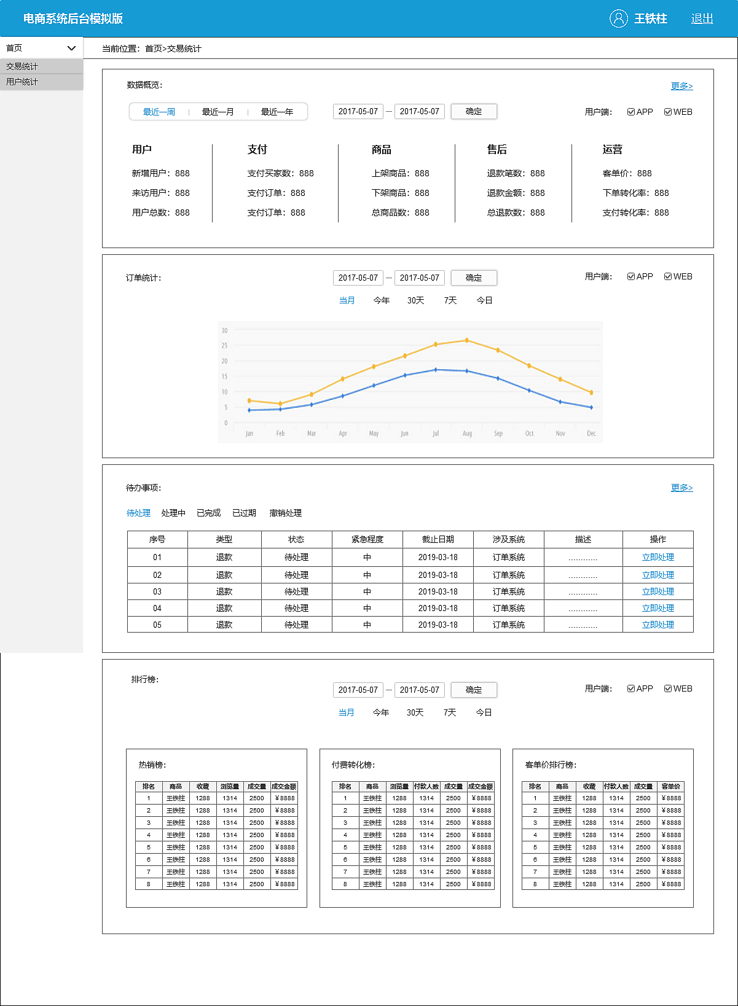
Task: Click 客单价 header in 客单价排行榜 table
Action: (x=670, y=786)
